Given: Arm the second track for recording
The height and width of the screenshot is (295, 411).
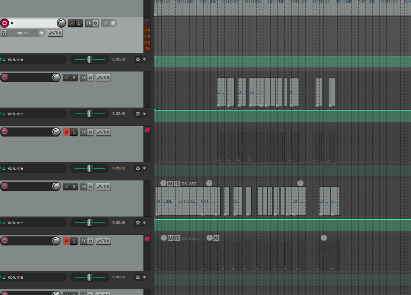Looking at the screenshot, I should (5, 78).
